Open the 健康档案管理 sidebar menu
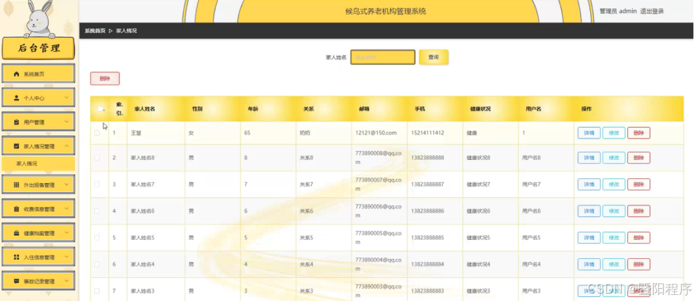 [39, 233]
